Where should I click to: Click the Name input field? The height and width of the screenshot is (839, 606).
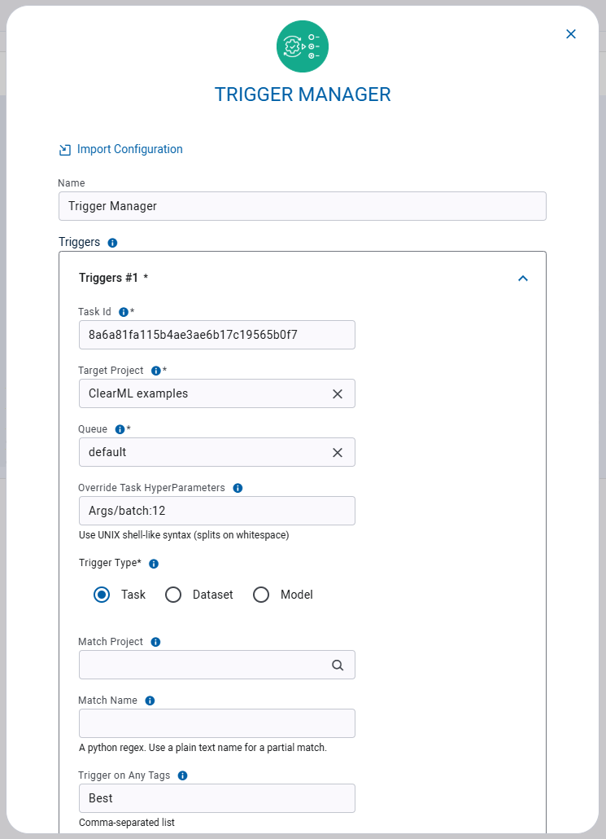click(x=301, y=206)
